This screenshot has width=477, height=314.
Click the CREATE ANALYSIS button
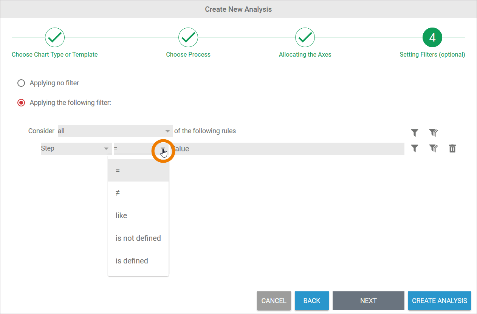pos(439,301)
